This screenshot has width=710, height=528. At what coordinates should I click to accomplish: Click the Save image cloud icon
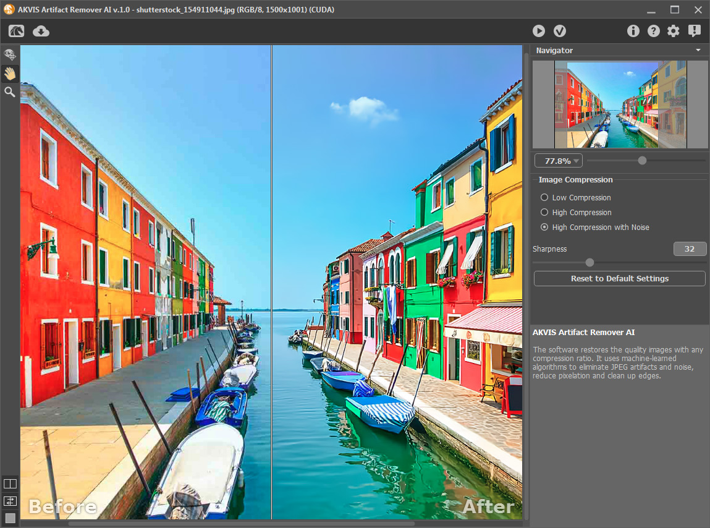pyautogui.click(x=41, y=31)
